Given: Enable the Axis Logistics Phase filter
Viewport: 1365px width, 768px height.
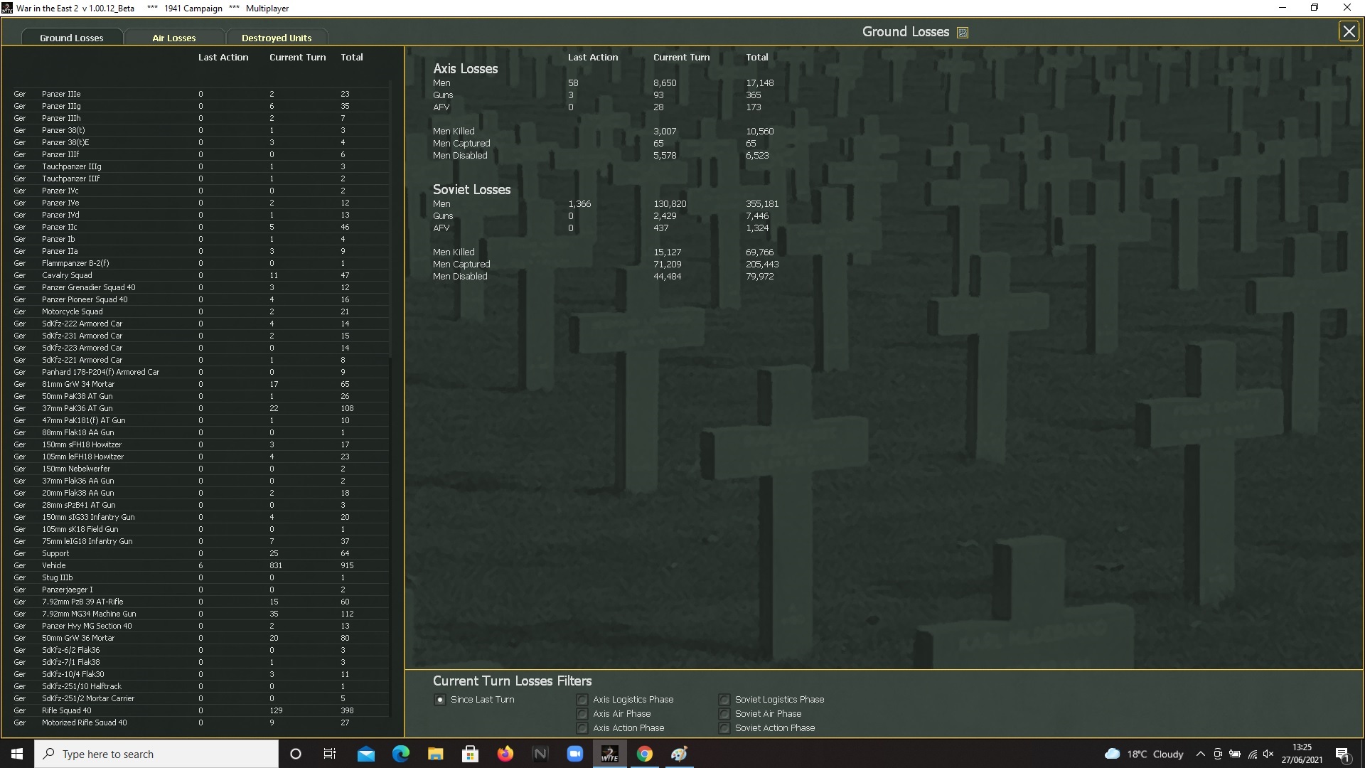Looking at the screenshot, I should [582, 700].
